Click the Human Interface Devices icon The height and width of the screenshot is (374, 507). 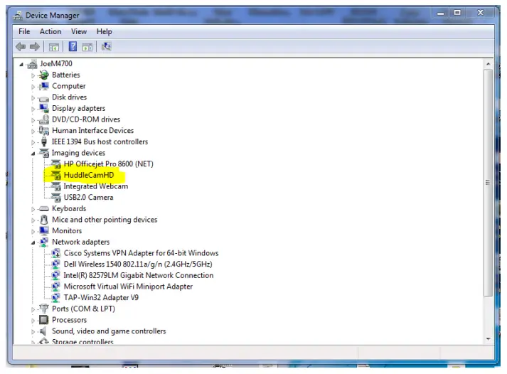pos(43,131)
